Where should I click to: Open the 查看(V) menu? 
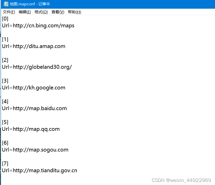[x=58, y=12]
